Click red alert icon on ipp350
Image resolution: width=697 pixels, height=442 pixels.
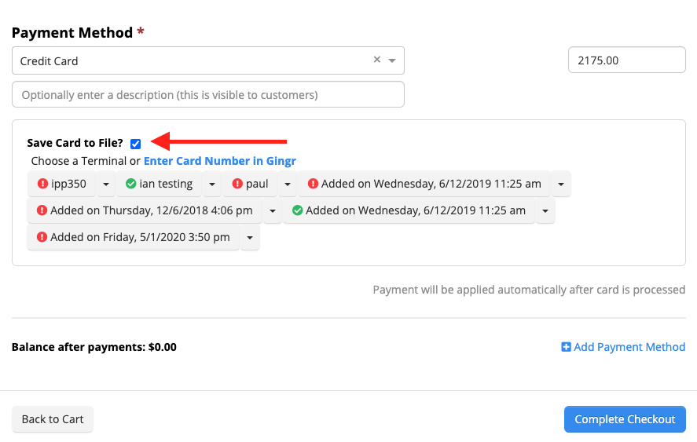pyautogui.click(x=42, y=184)
